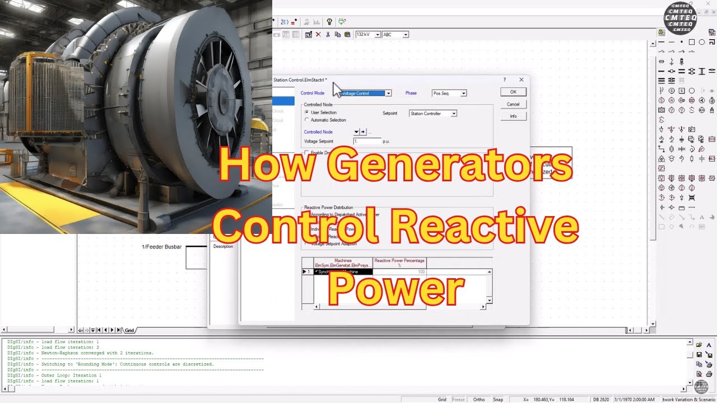Viewport: 717px width, 403px height.
Task: Select the BUS labeled palette element
Action: [711, 139]
